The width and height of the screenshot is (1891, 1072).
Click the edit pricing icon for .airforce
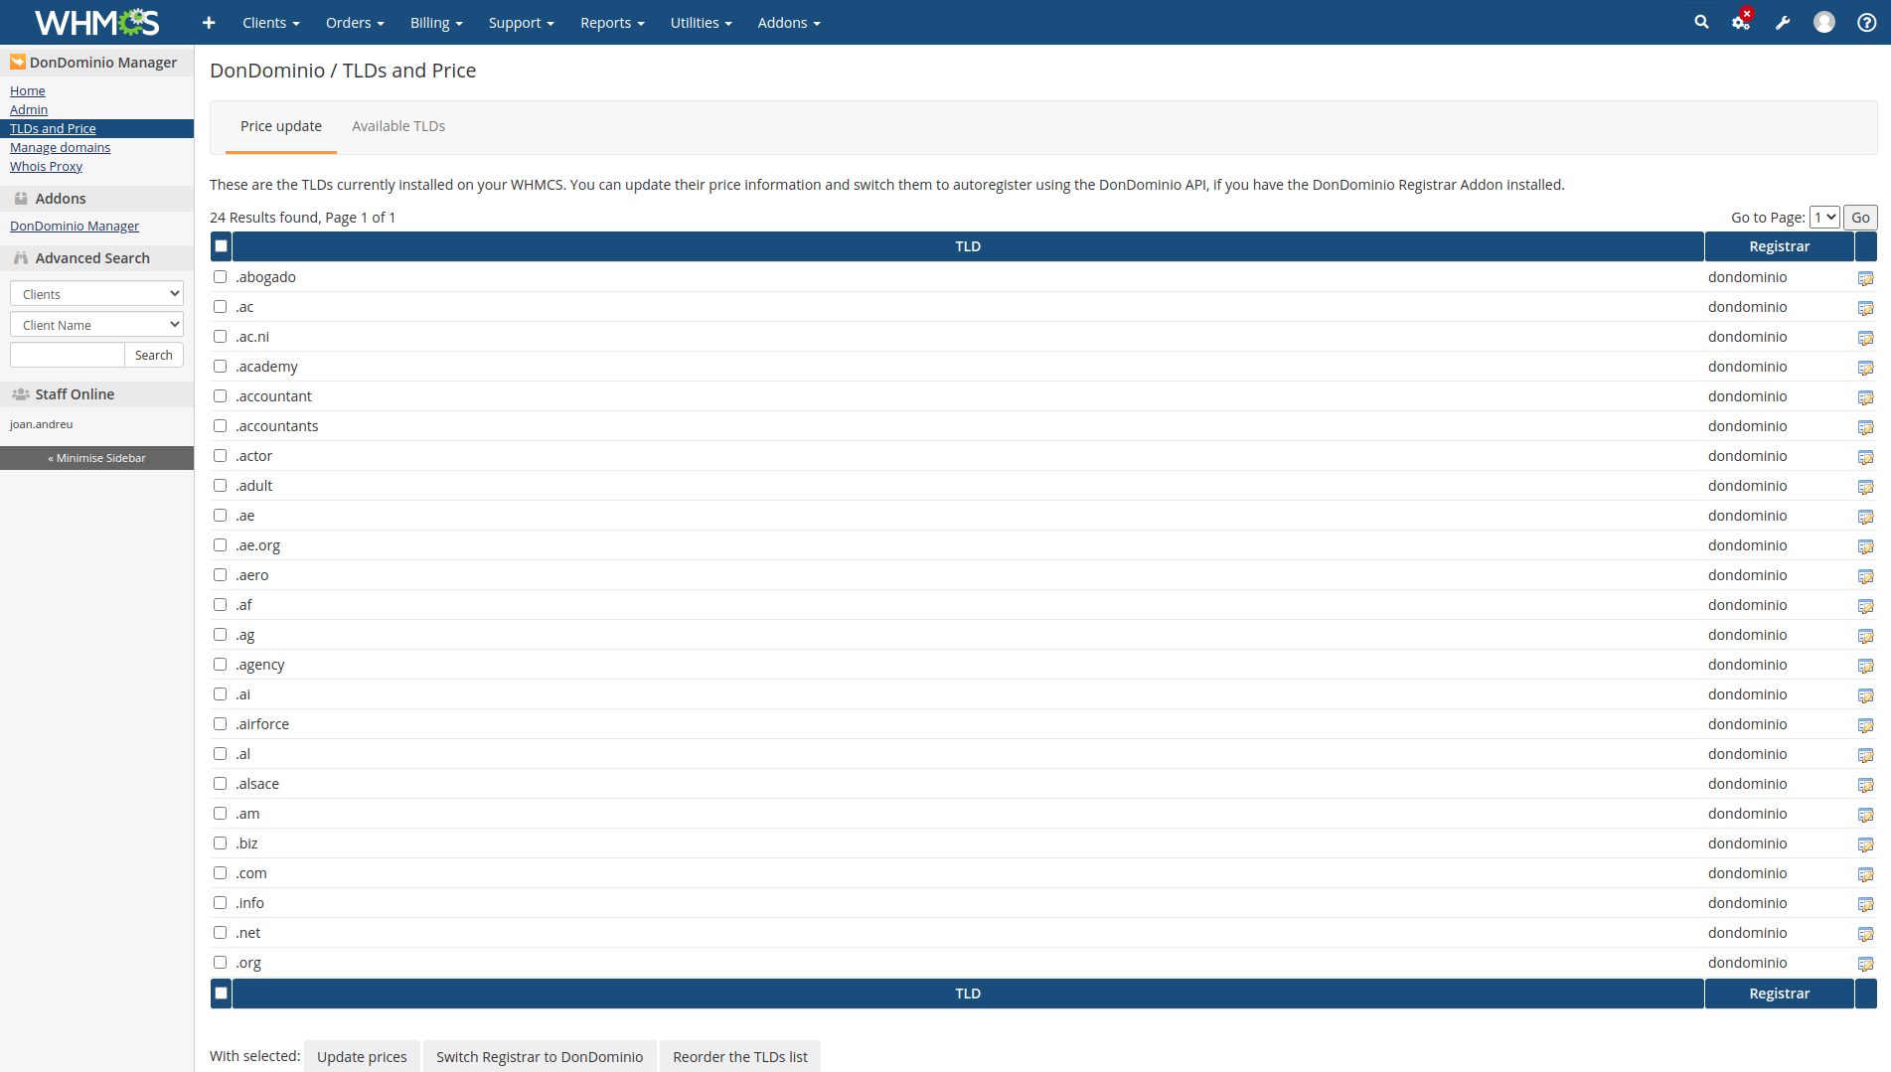coord(1865,725)
